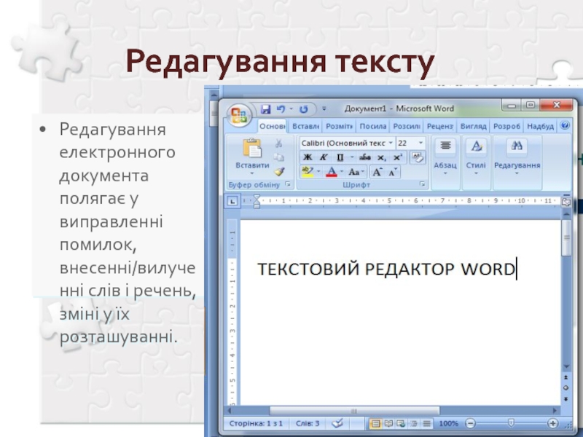
Task: Click the Слів: 3 word count
Action: tap(308, 423)
